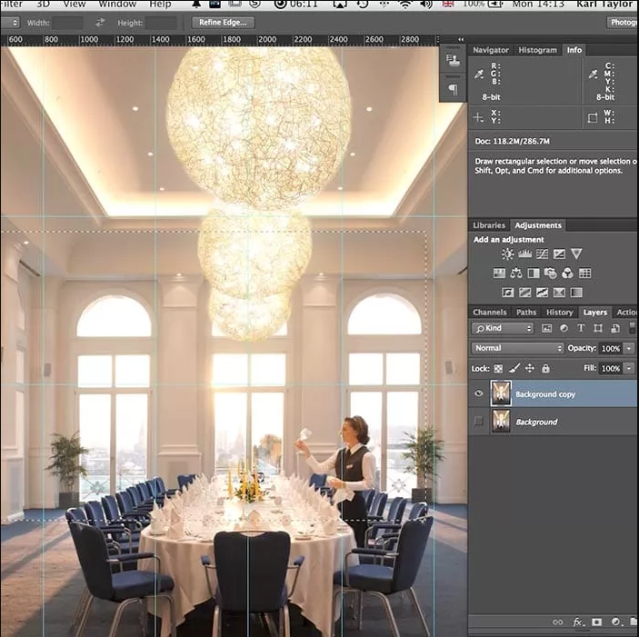Hide the Background copy layer
The height and width of the screenshot is (637, 639).
(x=479, y=393)
